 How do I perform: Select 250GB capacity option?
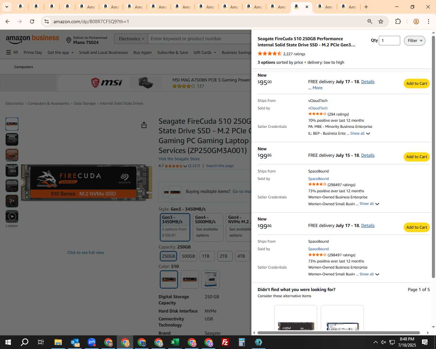168,256
